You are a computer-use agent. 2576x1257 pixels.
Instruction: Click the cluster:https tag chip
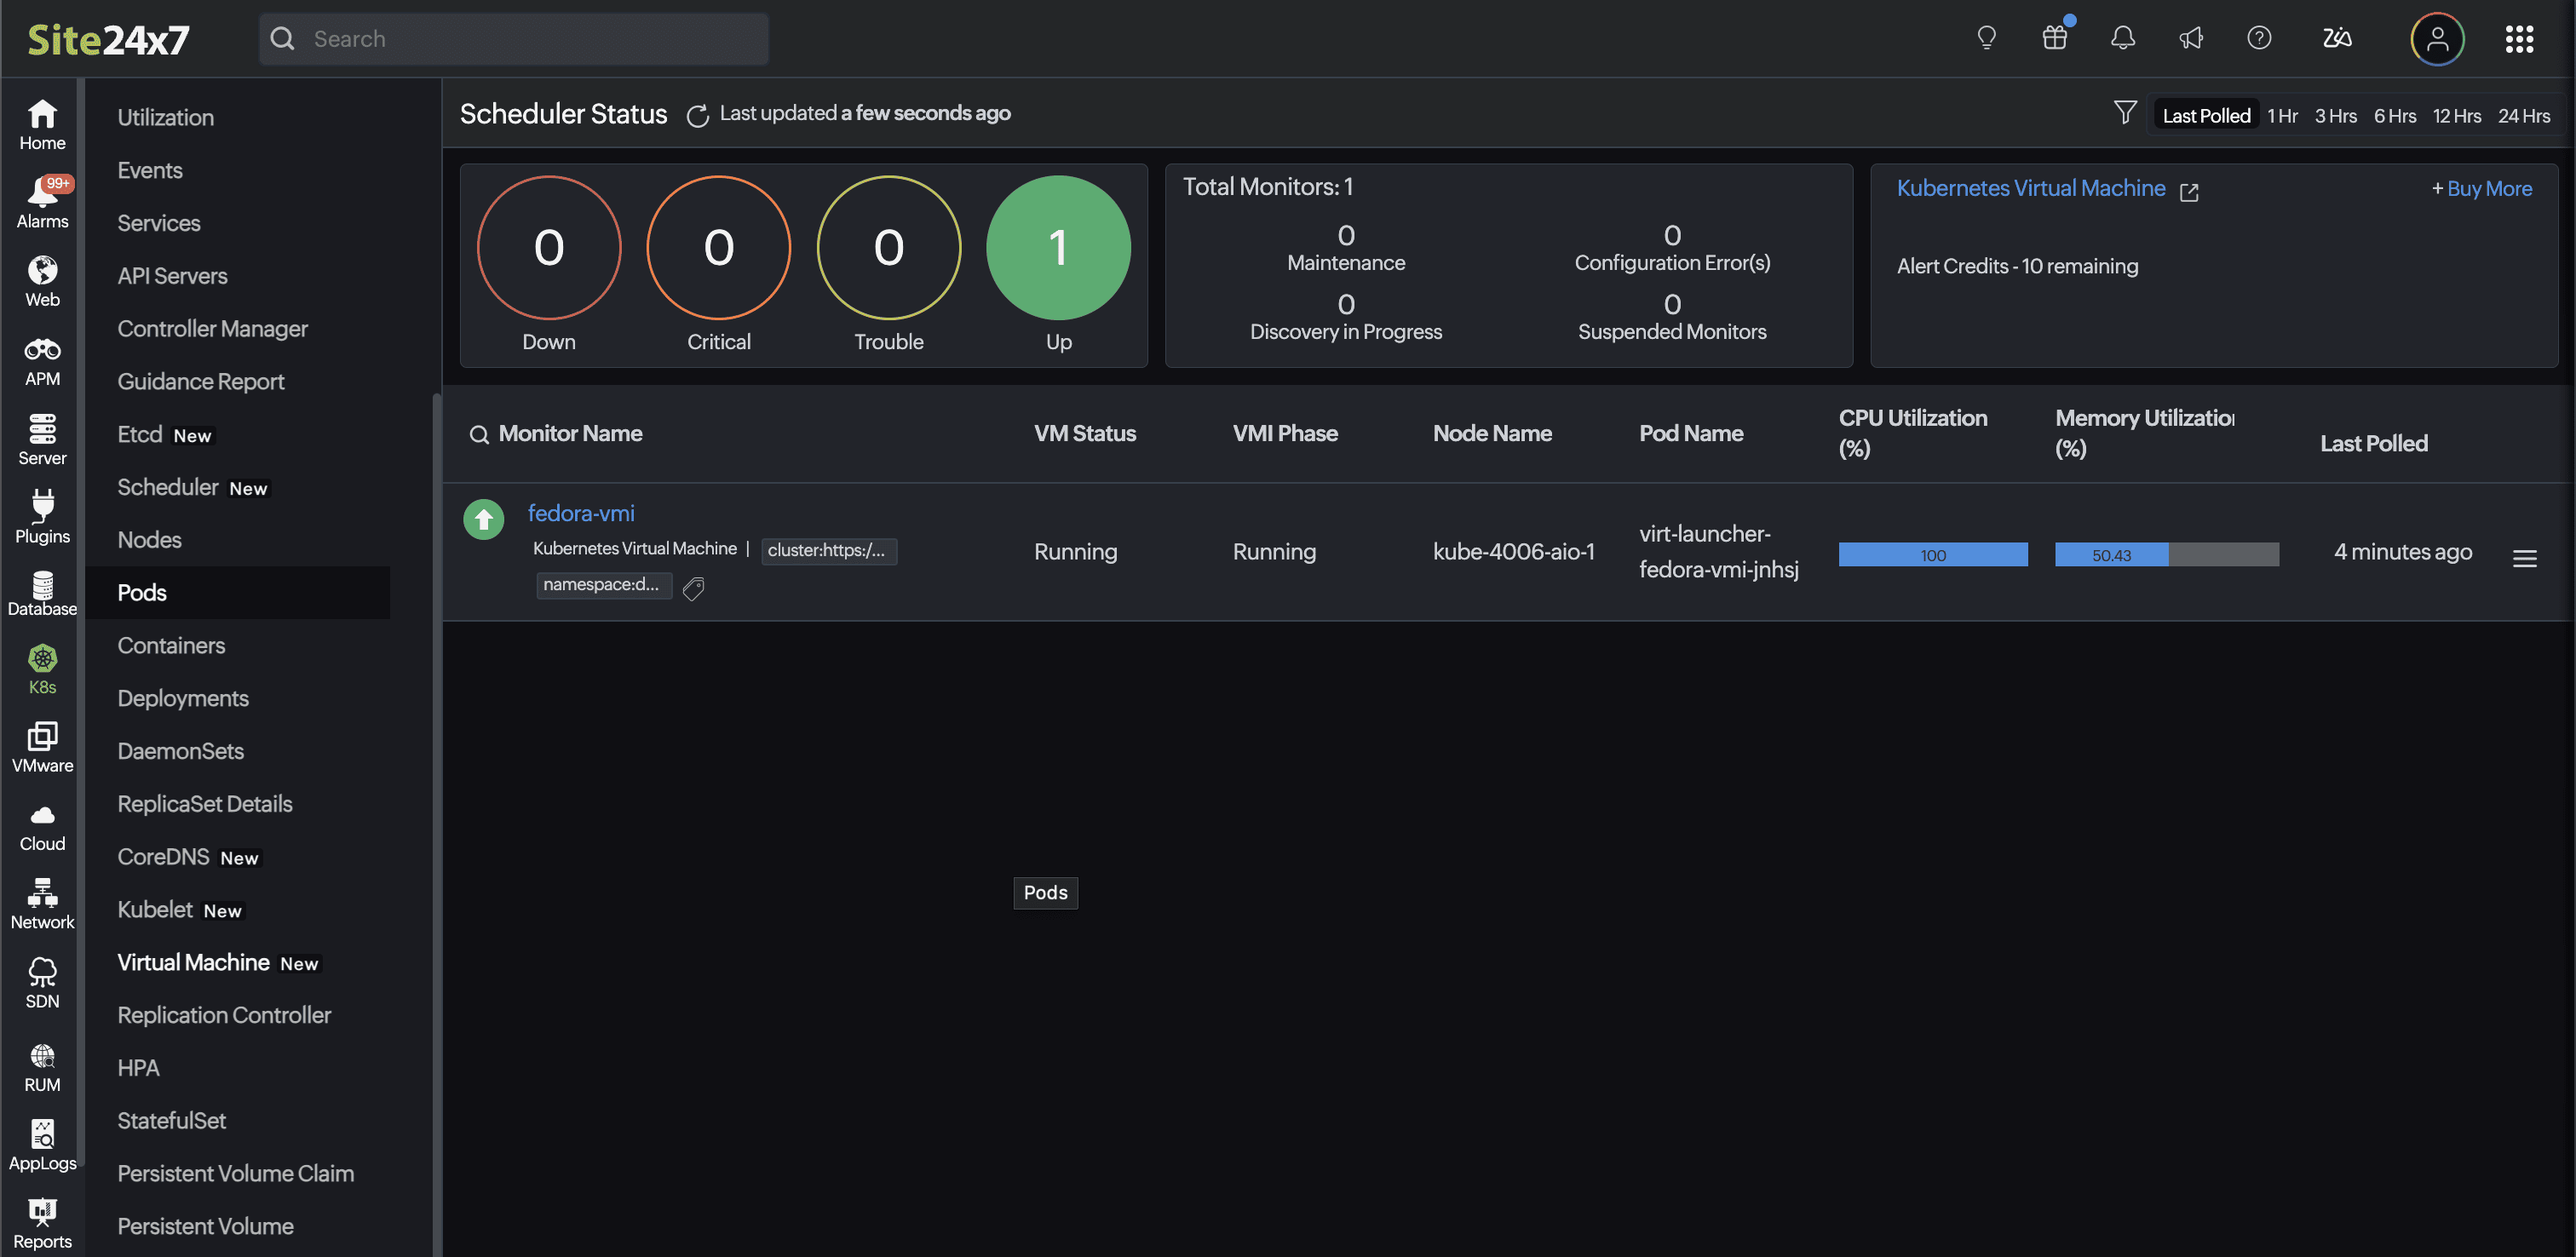coord(828,550)
